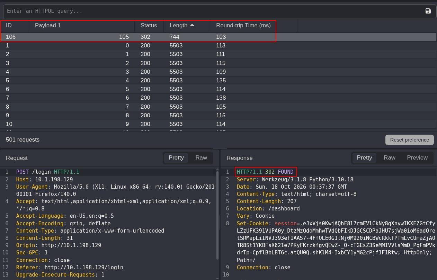437x280 pixels.
Task: Select the row with ID 6 and payload 5
Action: [218, 89]
